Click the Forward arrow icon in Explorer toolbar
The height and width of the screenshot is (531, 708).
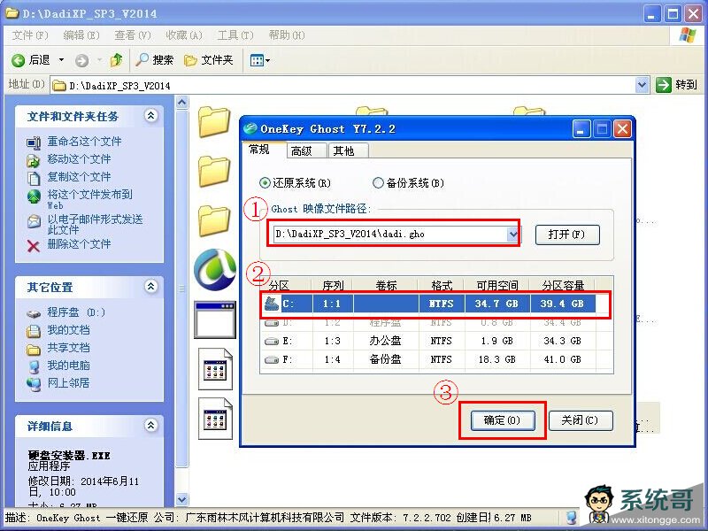tap(81, 60)
